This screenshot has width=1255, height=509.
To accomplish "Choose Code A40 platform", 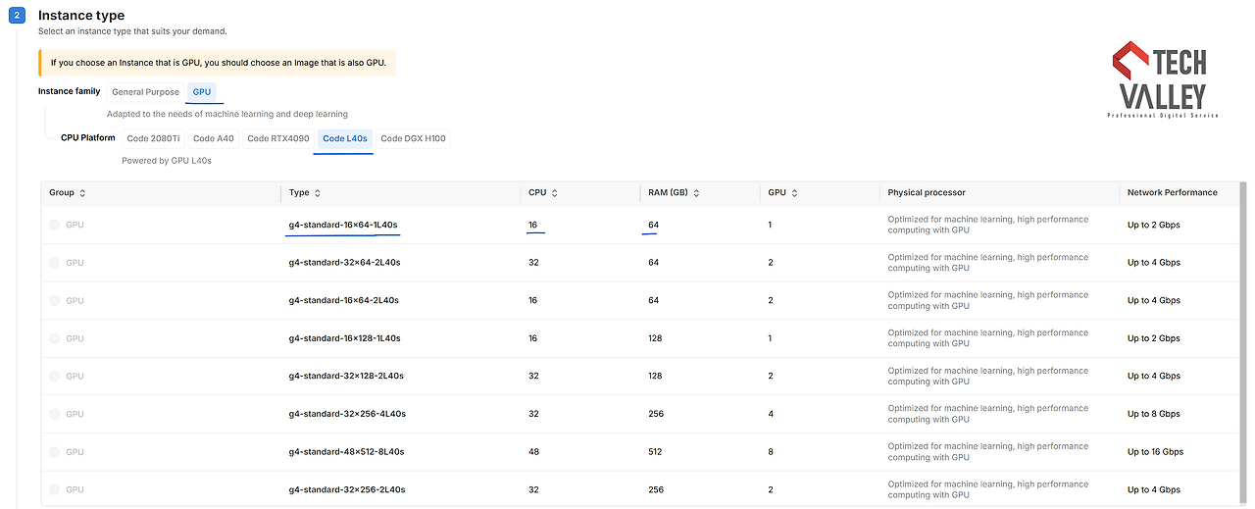I will point(214,138).
